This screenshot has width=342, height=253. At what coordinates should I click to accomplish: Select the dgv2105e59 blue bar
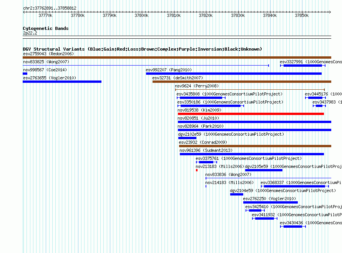[264, 170]
